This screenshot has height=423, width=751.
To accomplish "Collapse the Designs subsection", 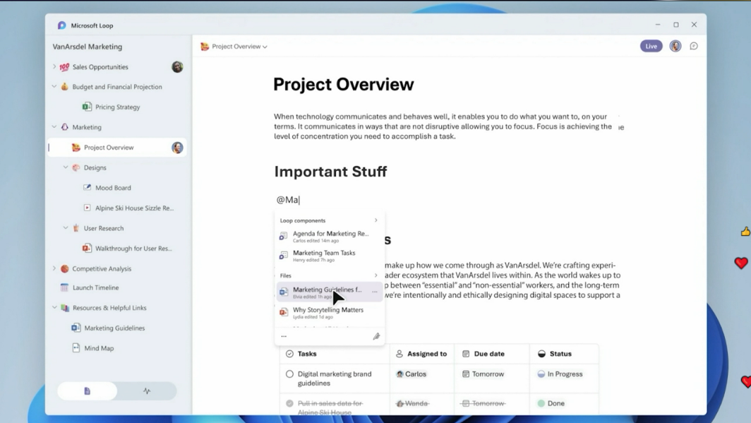I will [x=66, y=167].
